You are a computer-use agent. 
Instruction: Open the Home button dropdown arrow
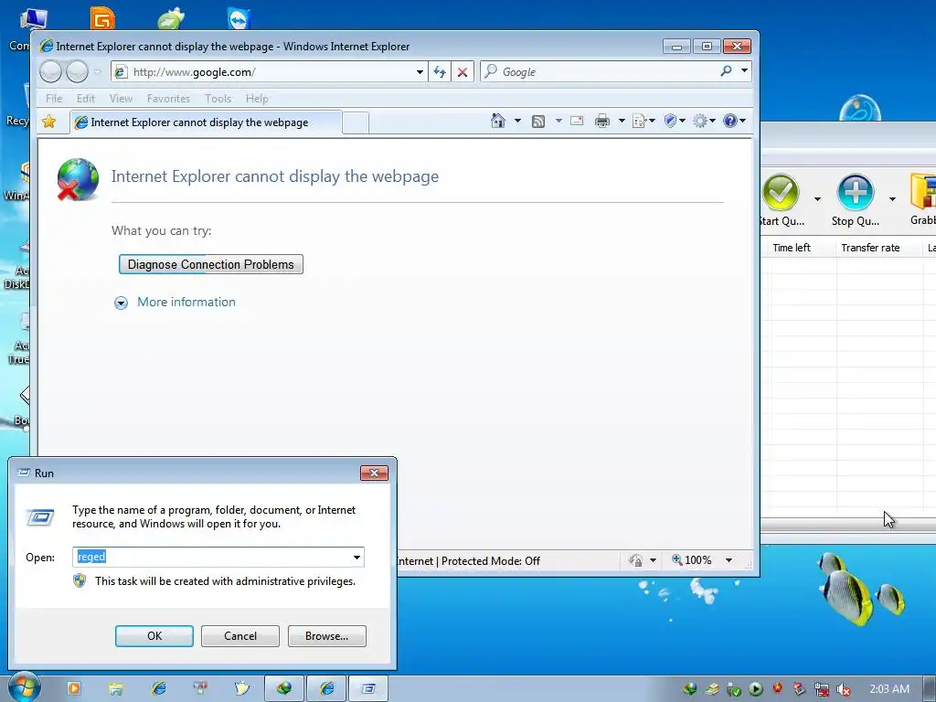[517, 122]
